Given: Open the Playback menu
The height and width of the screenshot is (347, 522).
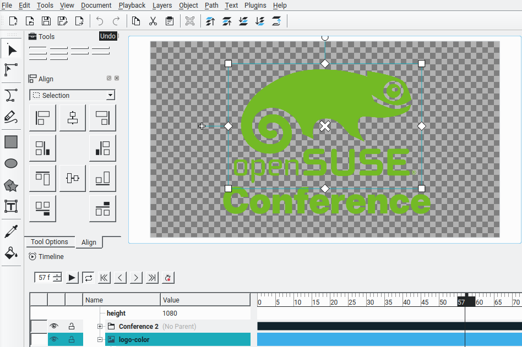Looking at the screenshot, I should point(132,5).
